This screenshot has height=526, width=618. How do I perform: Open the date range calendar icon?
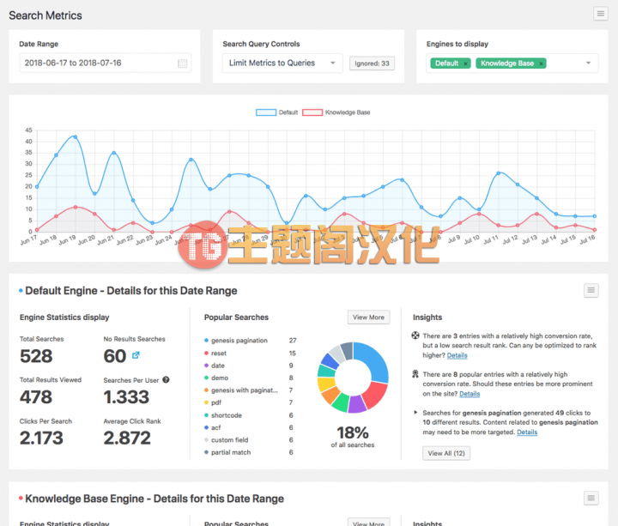(182, 63)
